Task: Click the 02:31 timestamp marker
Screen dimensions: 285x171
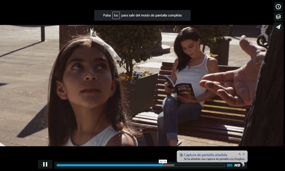Action: [x=163, y=161]
